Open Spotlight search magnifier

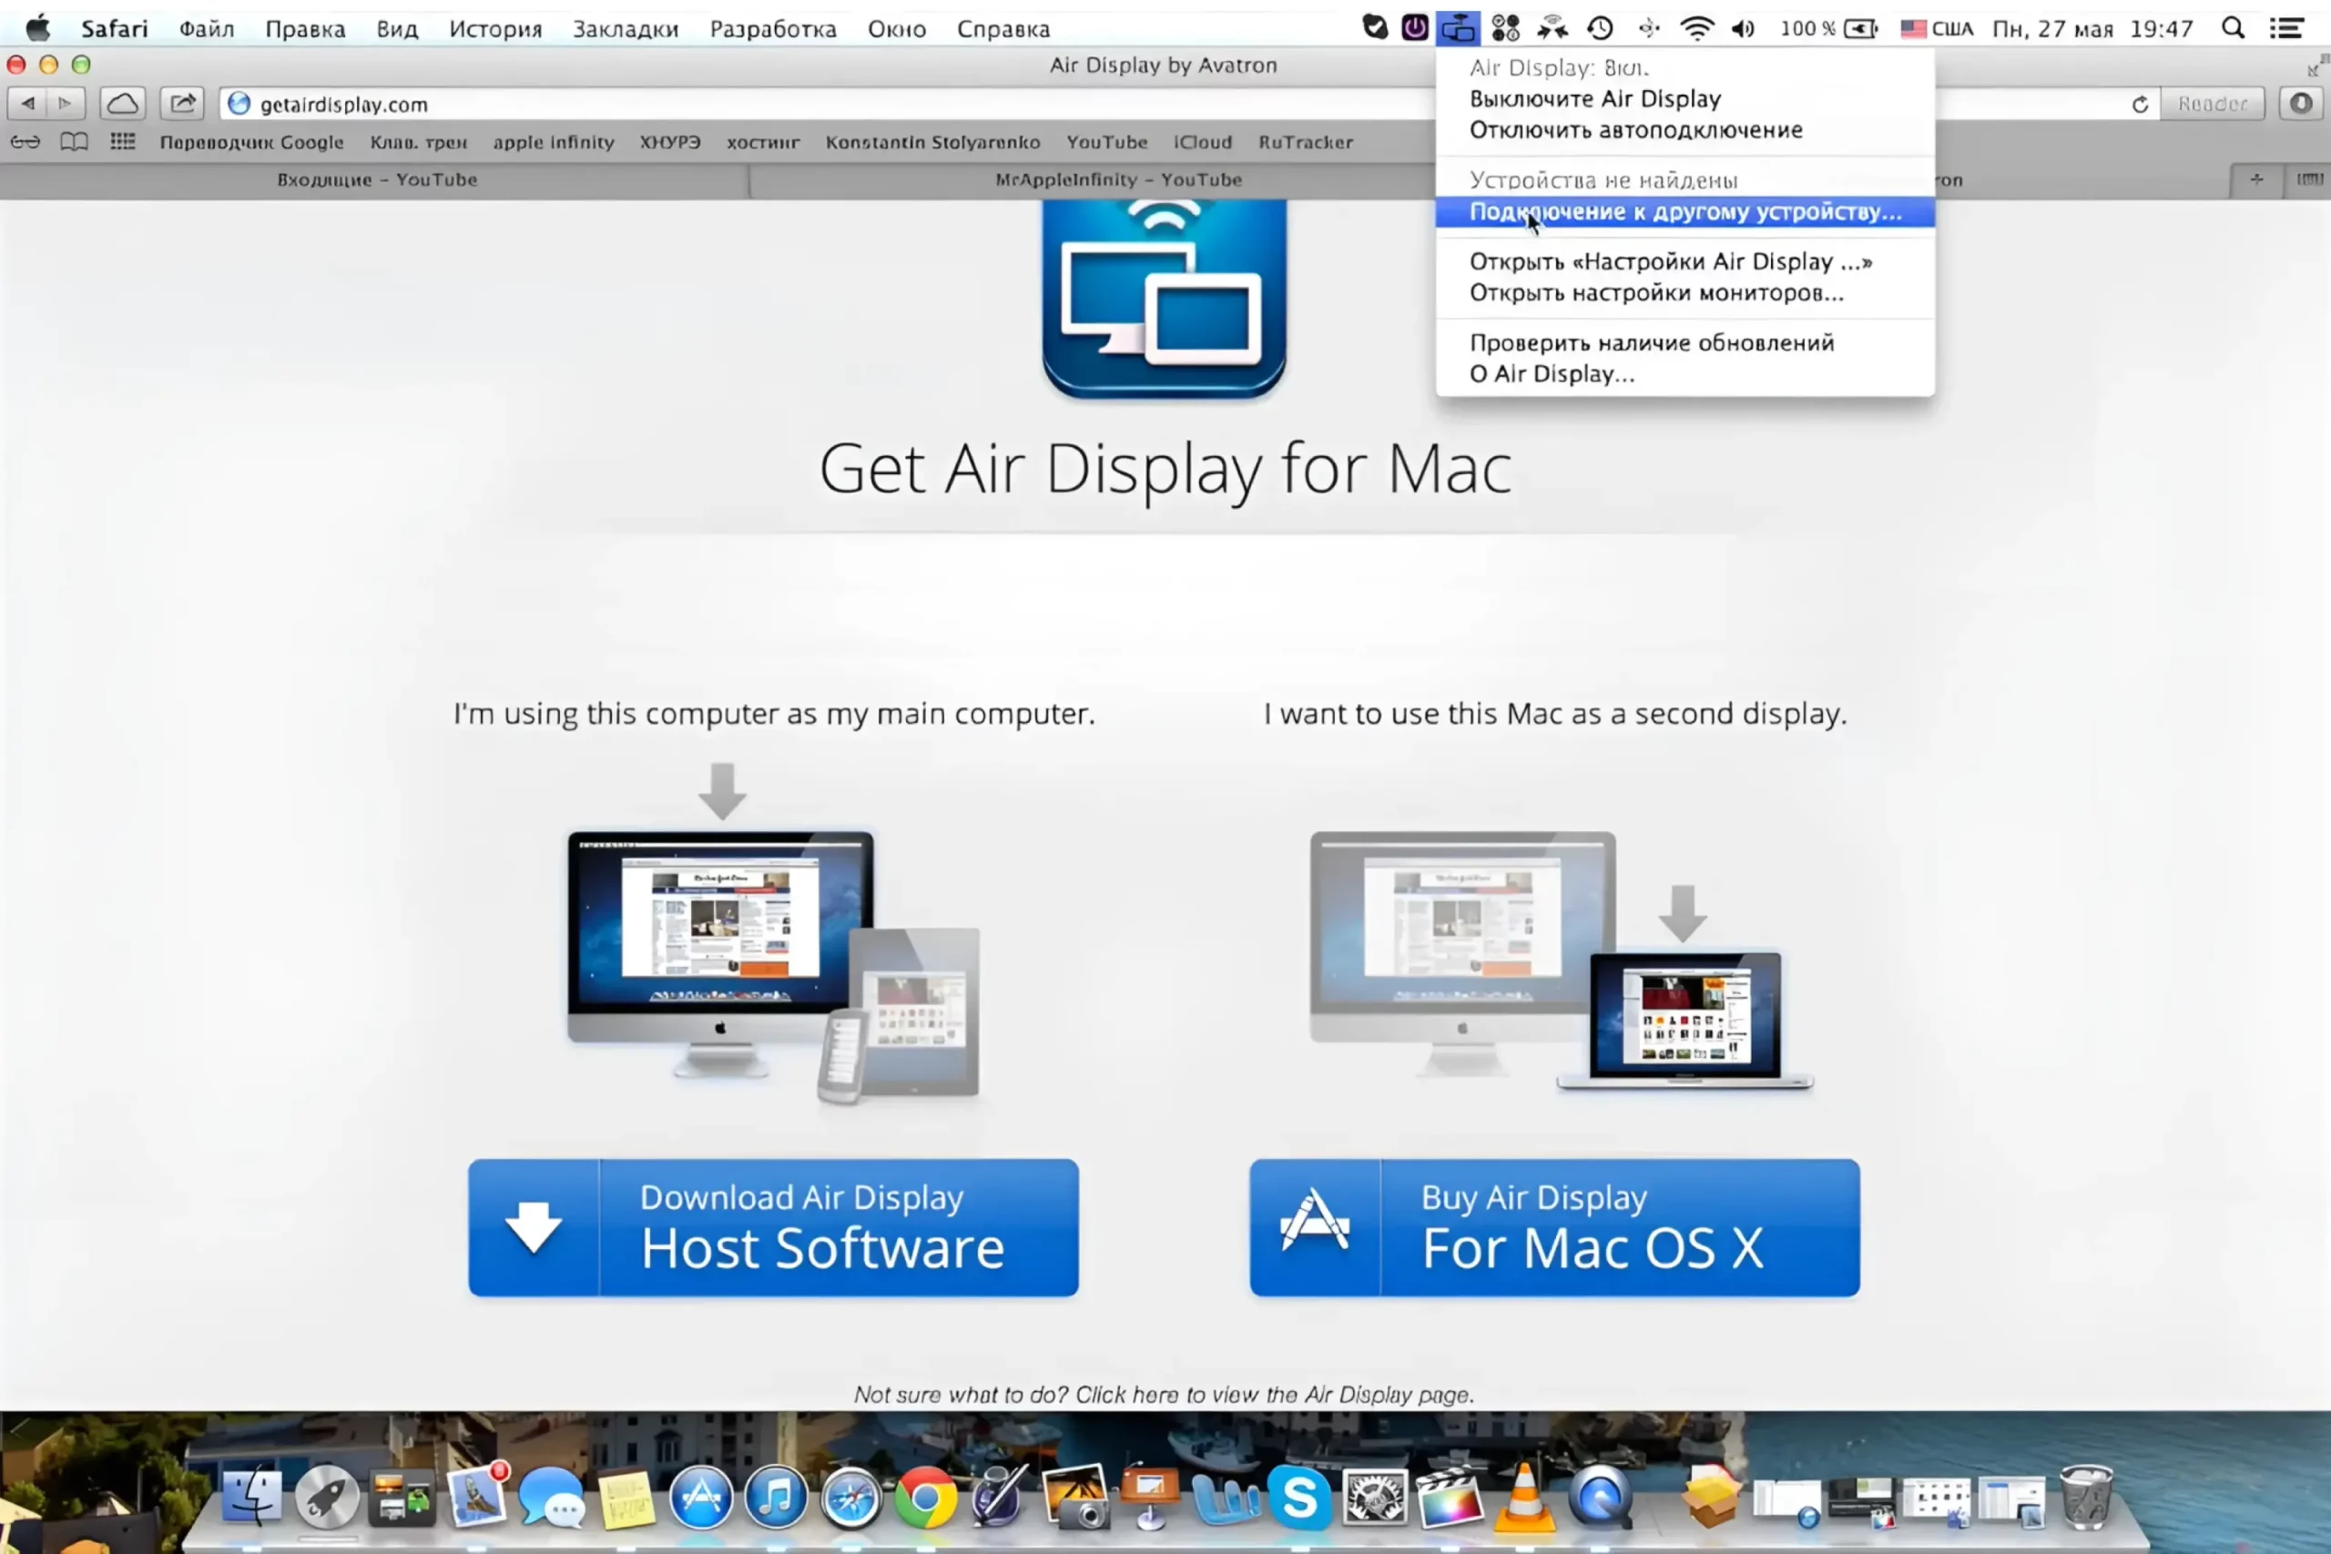tap(2232, 29)
